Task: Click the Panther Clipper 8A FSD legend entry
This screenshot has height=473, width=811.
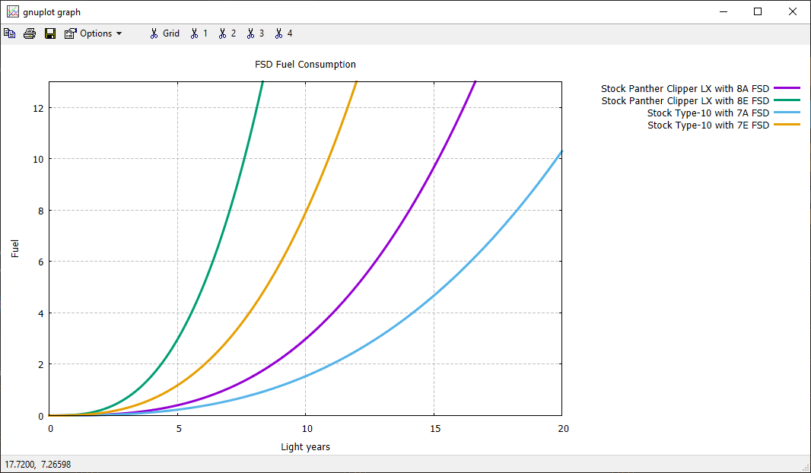Action: 685,89
